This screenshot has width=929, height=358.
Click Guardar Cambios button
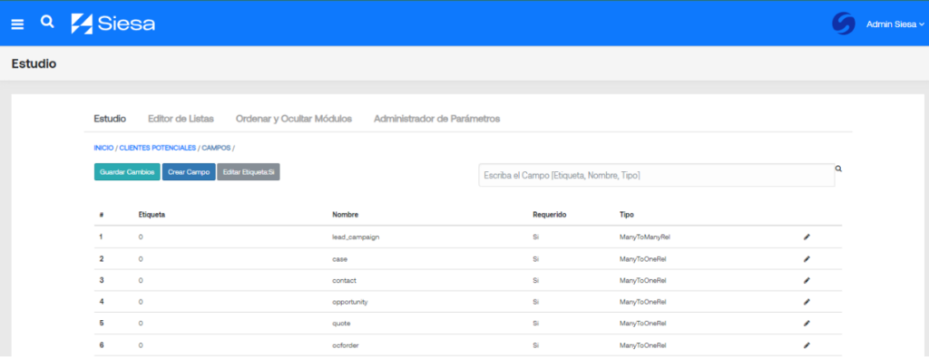click(127, 172)
